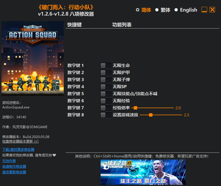Toggle the 无限SP option
Image resolution: width=221 pixels, height=186 pixels.
click(106, 87)
